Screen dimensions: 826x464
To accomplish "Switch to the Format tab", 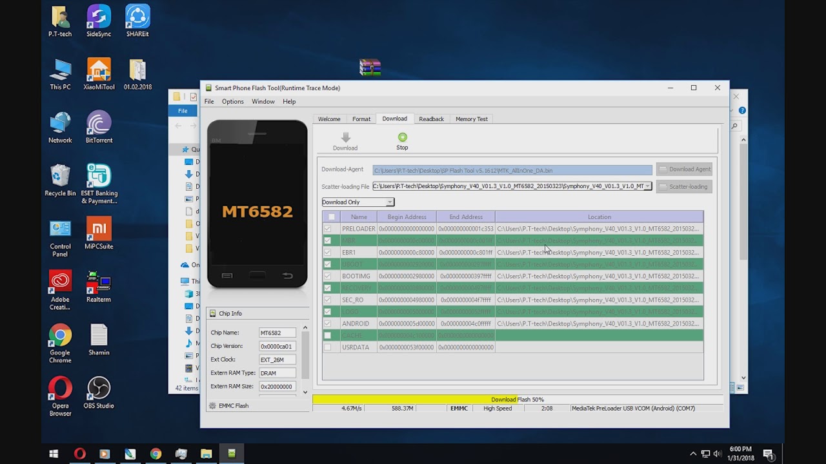I will (361, 119).
